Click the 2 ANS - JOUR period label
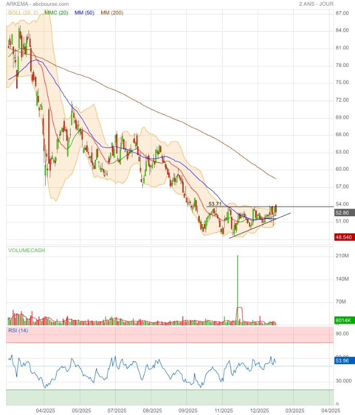The image size is (355, 415). 316,4
